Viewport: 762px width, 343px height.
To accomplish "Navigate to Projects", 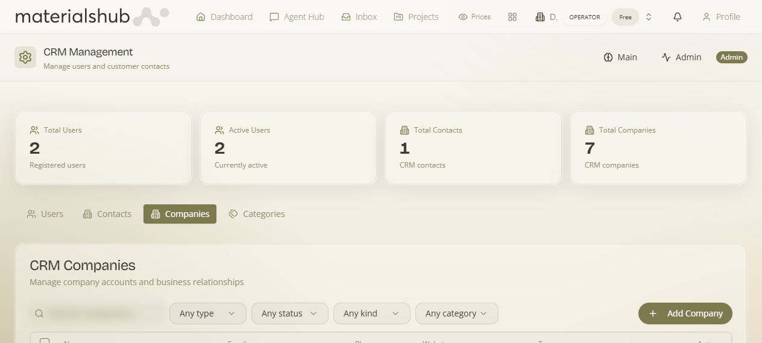I will pyautogui.click(x=416, y=17).
